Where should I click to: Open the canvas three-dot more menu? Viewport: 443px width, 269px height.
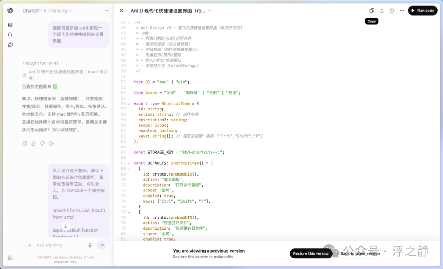402,11
